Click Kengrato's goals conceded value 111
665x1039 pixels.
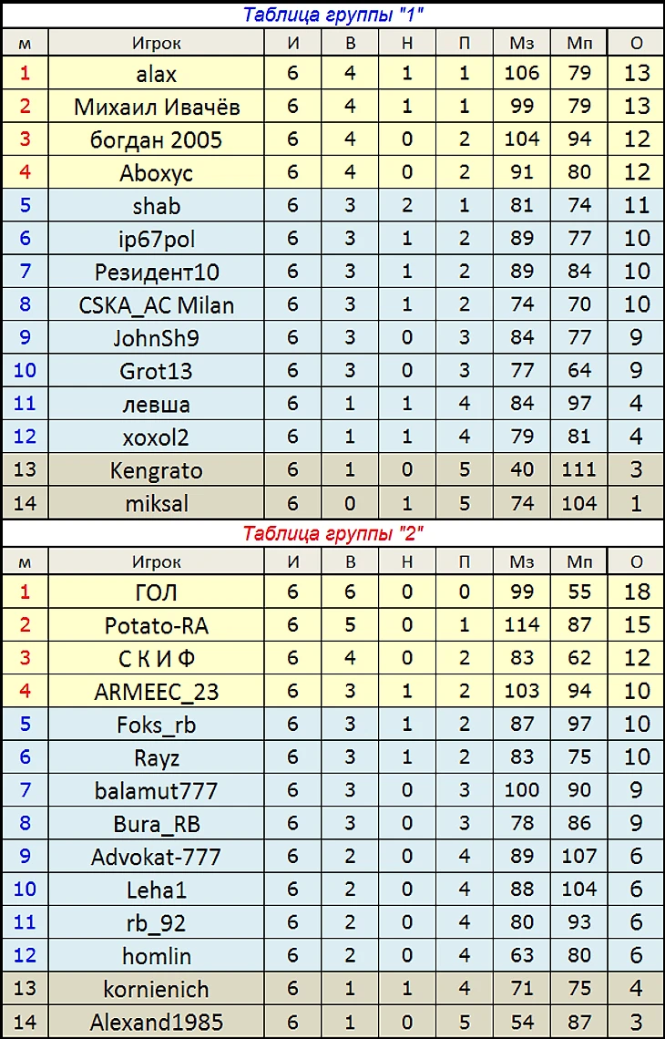tap(579, 470)
